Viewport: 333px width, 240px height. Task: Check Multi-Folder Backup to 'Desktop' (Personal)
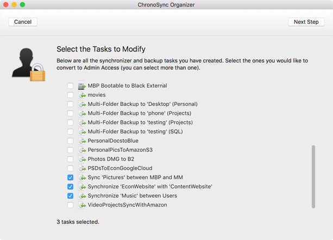click(70, 104)
